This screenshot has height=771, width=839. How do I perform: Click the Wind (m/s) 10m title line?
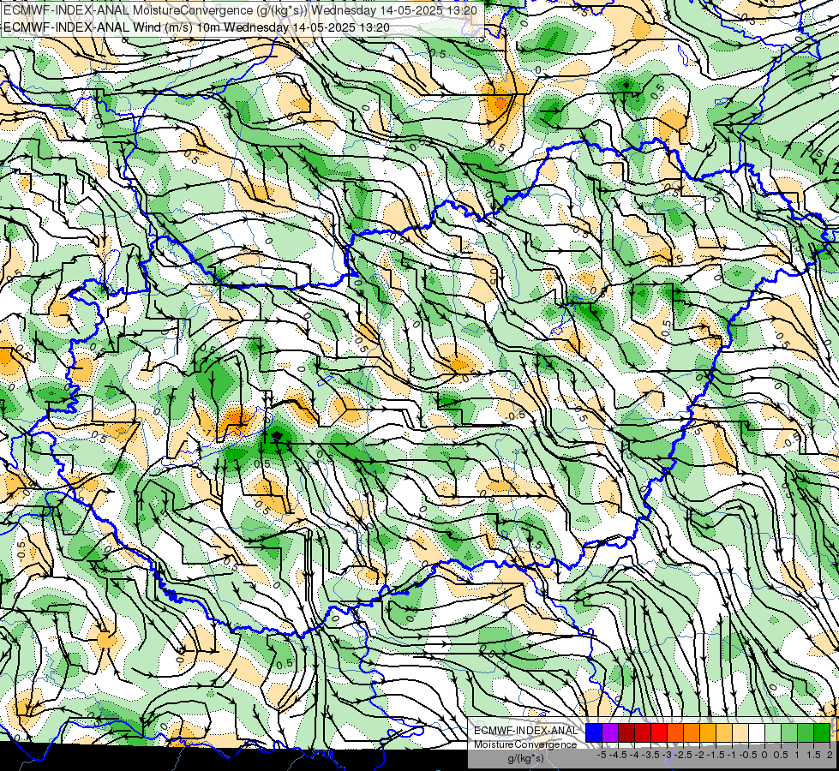click(x=196, y=27)
